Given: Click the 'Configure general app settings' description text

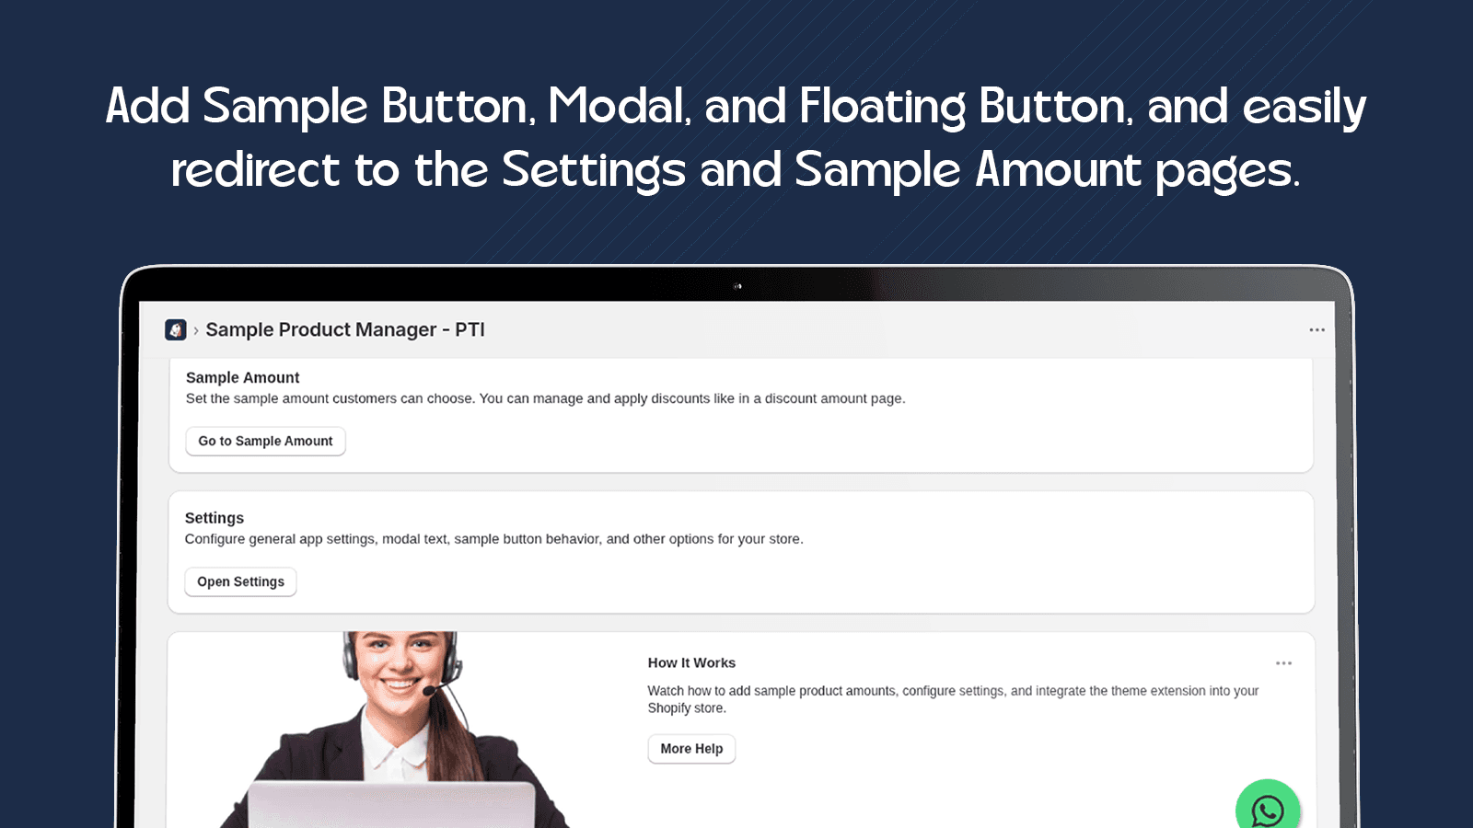Looking at the screenshot, I should point(493,539).
